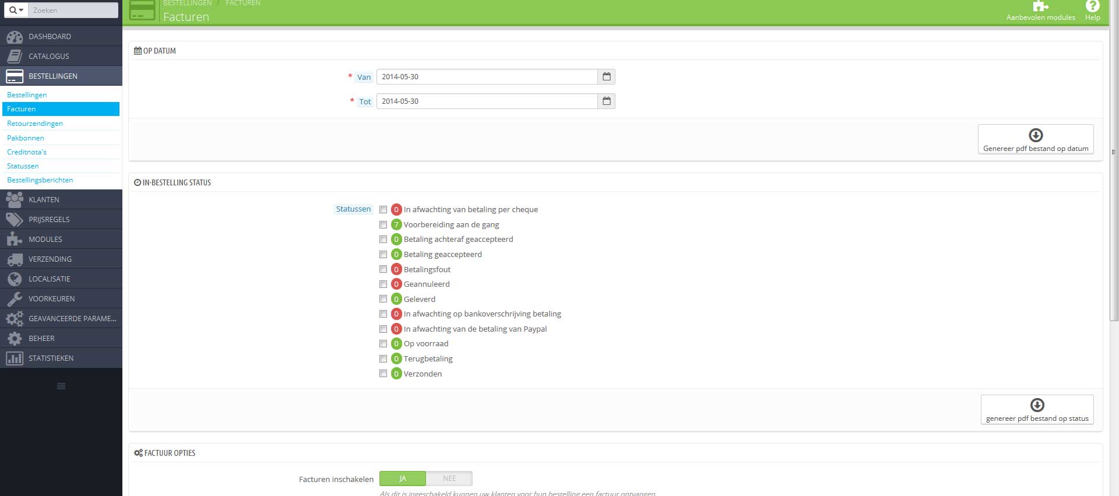The height and width of the screenshot is (496, 1119).
Task: Click the Klanten people icon
Action: pos(15,200)
